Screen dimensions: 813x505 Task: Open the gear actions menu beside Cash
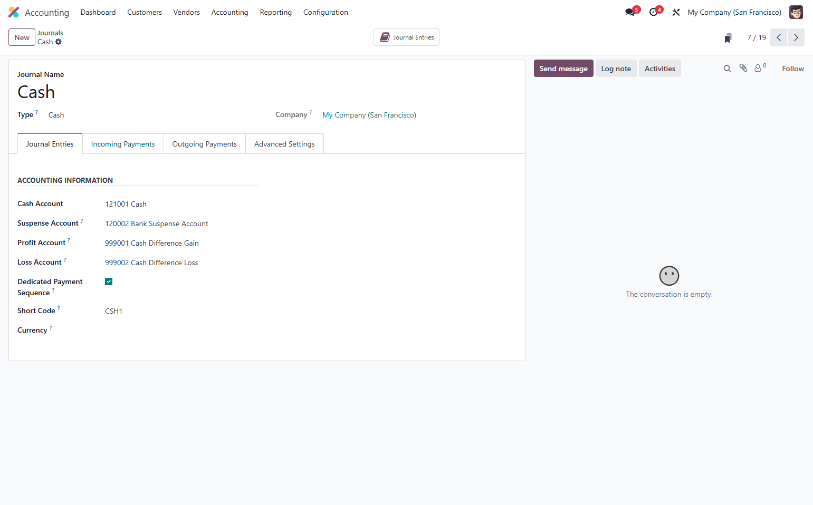(59, 42)
